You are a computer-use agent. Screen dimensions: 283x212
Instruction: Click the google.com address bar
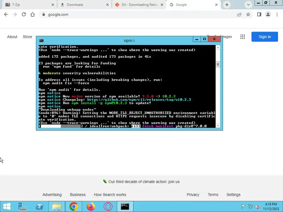137,14
